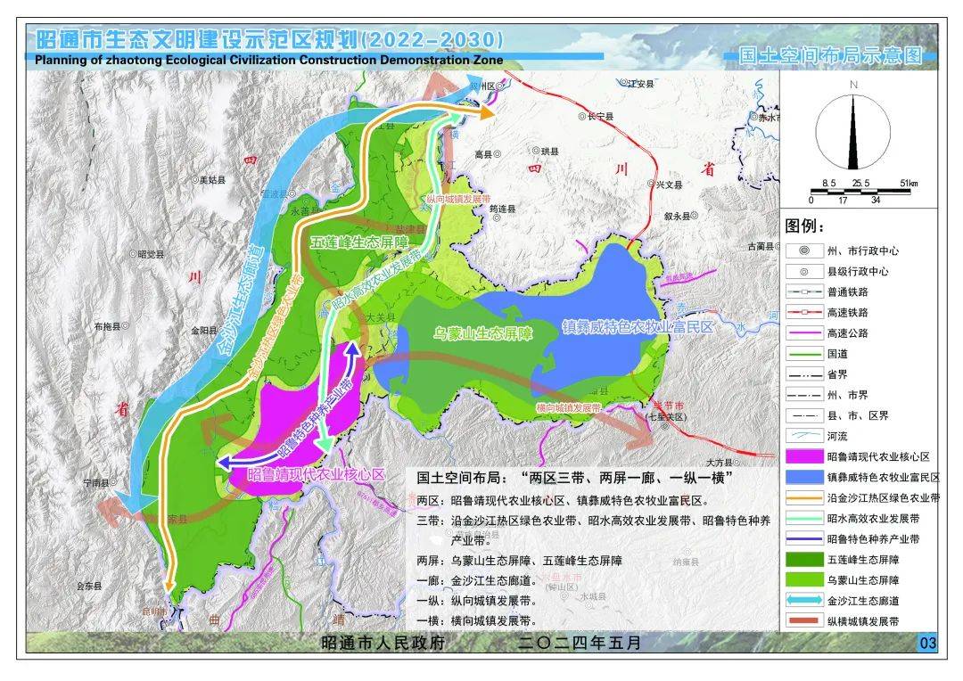963x681 pixels.
Task: Click the 长宁县 county marker on the map
Action: (x=582, y=116)
